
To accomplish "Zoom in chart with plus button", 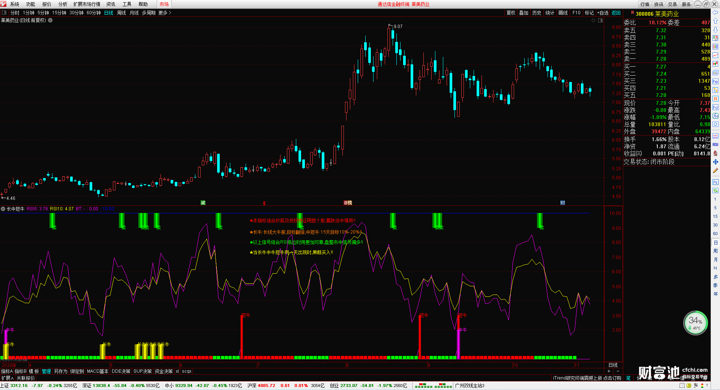I will (609, 371).
